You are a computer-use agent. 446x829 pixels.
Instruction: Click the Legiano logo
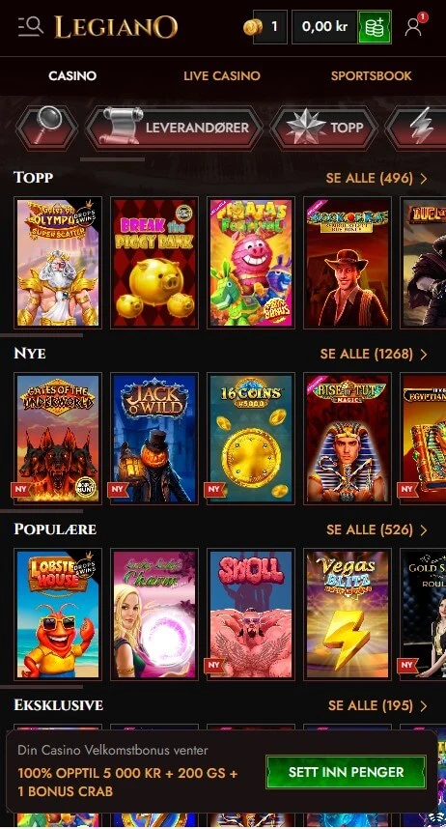click(116, 27)
